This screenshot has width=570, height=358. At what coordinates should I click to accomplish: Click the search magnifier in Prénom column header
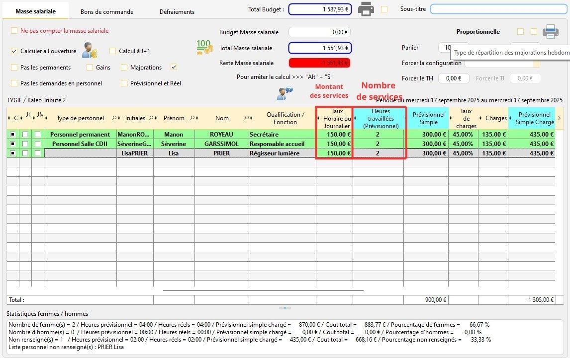click(x=191, y=118)
